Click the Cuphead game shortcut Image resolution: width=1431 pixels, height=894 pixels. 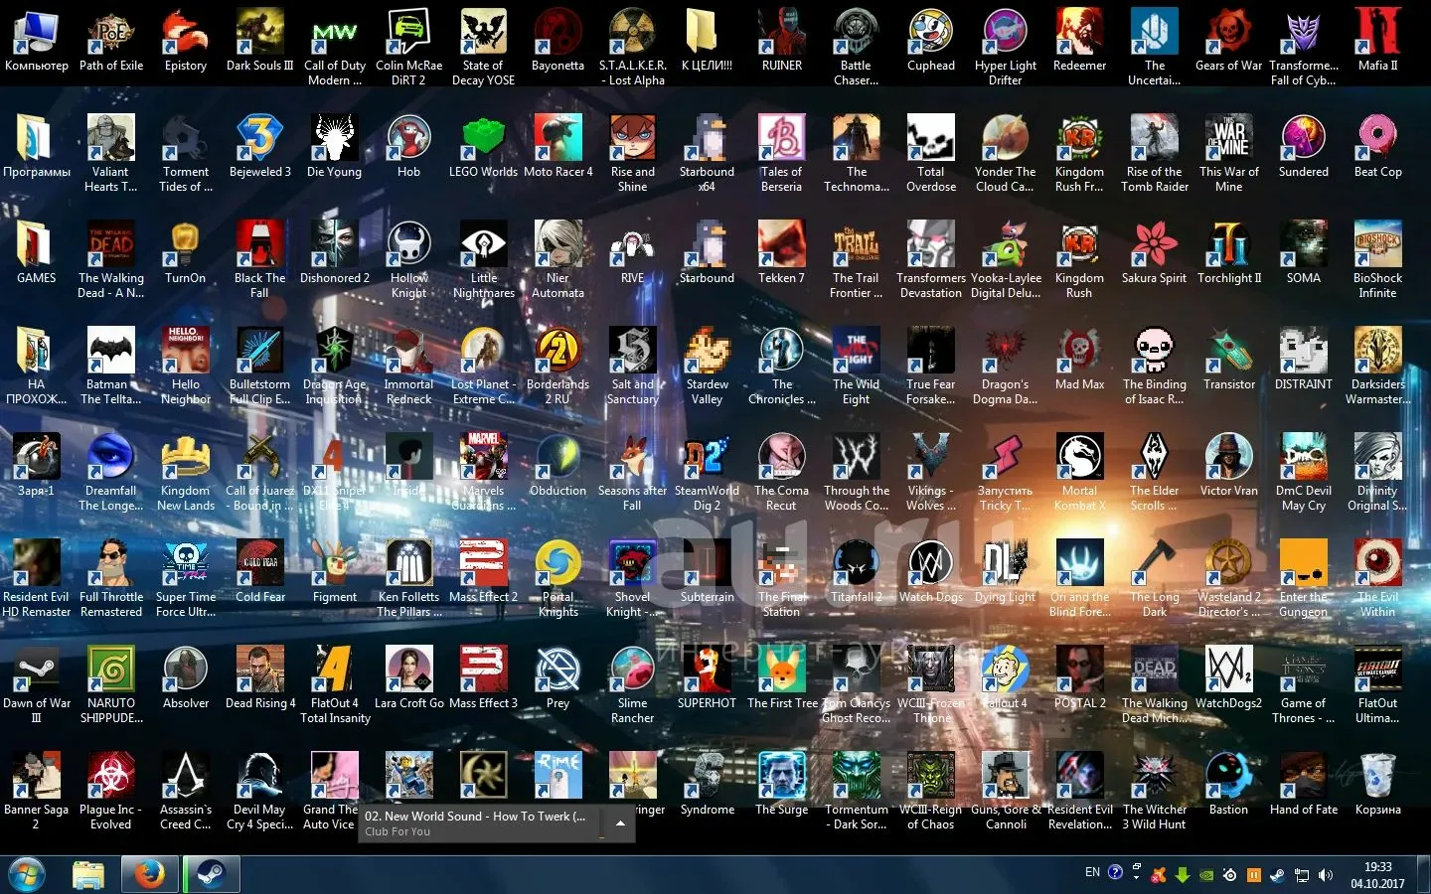931,42
